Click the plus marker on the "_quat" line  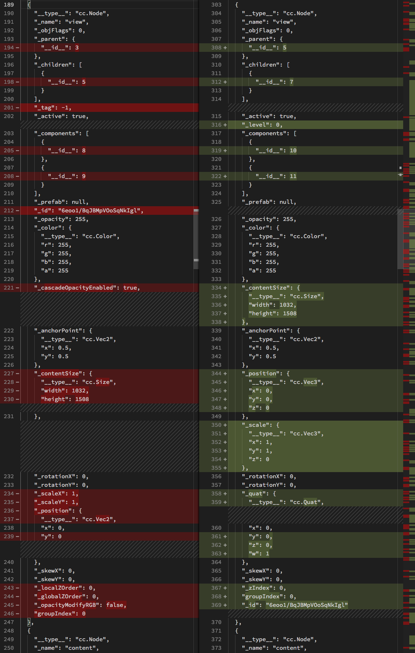coord(225,494)
